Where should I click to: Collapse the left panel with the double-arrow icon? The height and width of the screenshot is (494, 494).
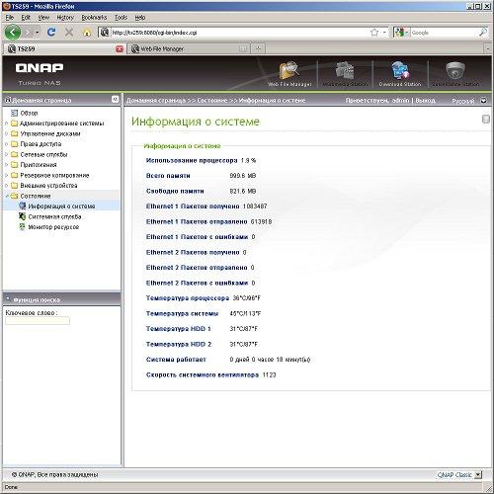pyautogui.click(x=115, y=99)
